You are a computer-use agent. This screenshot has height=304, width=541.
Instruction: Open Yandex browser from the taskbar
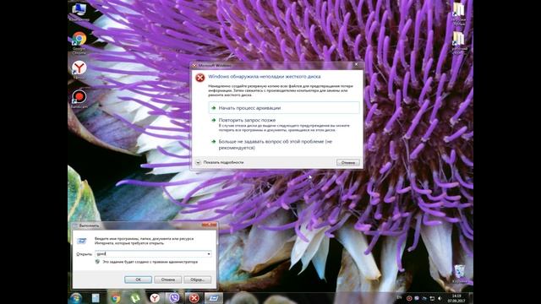pyautogui.click(x=155, y=298)
